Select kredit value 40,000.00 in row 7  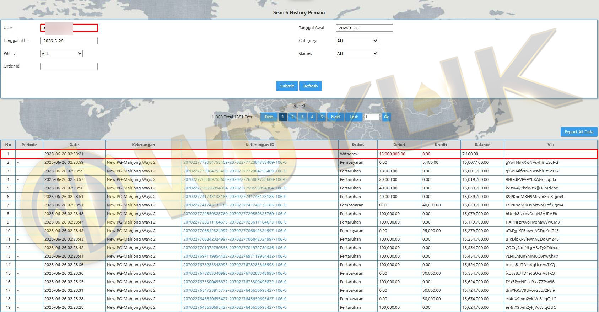[432, 205]
